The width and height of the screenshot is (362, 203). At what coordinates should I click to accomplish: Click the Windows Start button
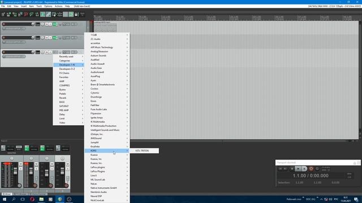click(x=5, y=199)
